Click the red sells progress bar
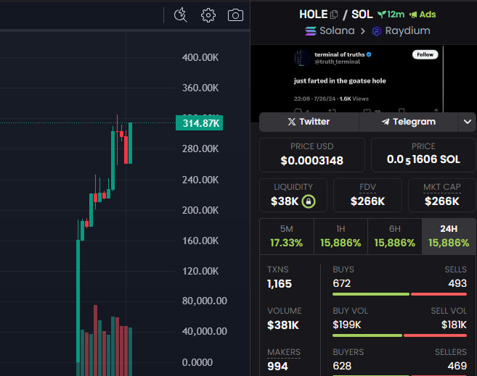This screenshot has height=376, width=477. click(439, 294)
